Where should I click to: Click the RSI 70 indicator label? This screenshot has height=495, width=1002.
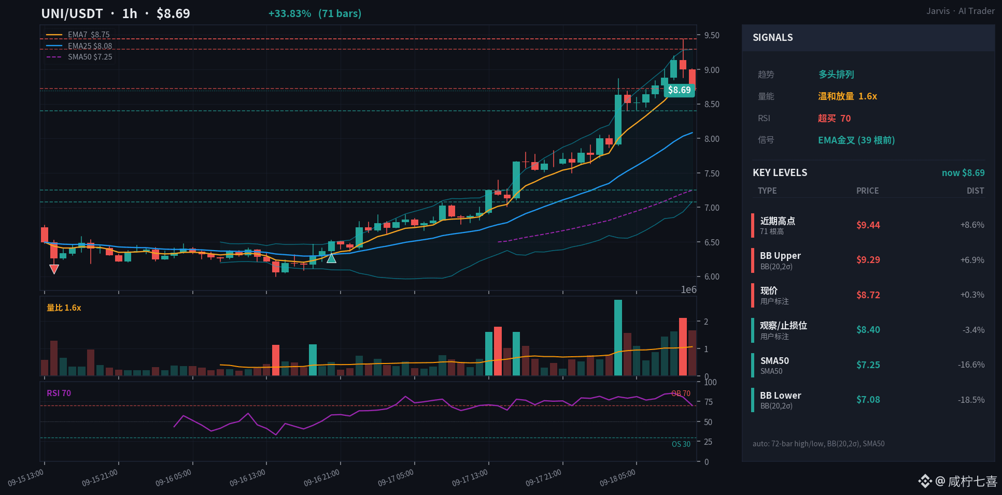pyautogui.click(x=59, y=394)
